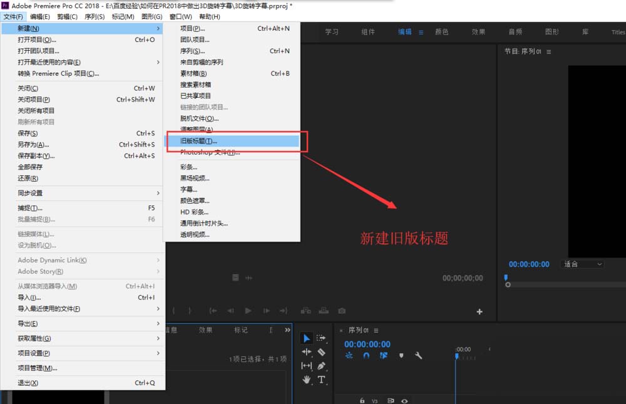Open the fit zoom level dropdown
626x404 pixels.
tap(582, 264)
